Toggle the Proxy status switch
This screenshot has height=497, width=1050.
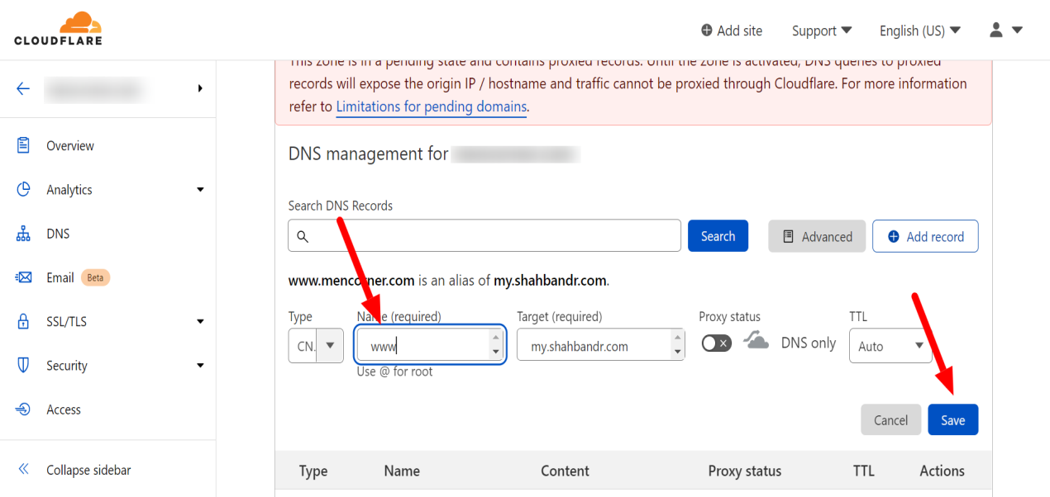coord(716,343)
